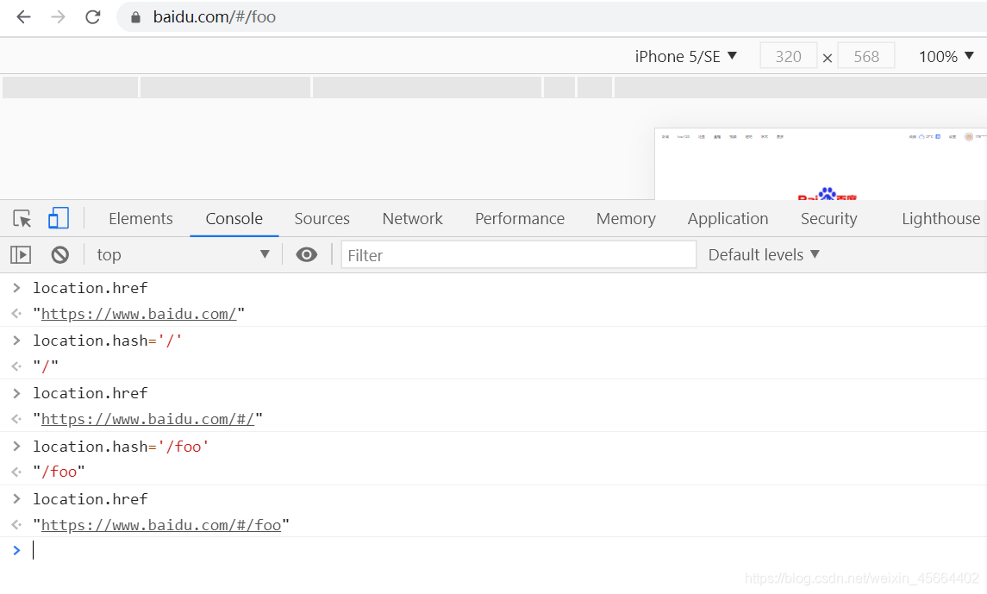Viewport: 987px width, 594px height.
Task: Open the https://www.baidu.com/#/foo console link
Action: (x=161, y=525)
